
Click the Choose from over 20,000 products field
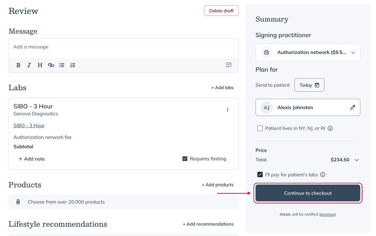point(123,202)
